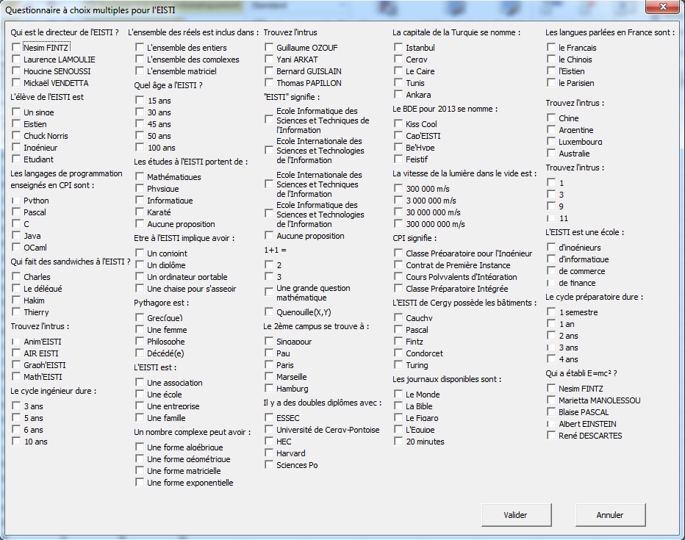This screenshot has height=540, width=685.
Task: Tick the Math'EISTI checkbox
Action: pyautogui.click(x=16, y=377)
